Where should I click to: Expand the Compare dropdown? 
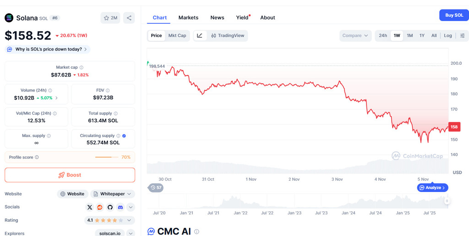(355, 36)
